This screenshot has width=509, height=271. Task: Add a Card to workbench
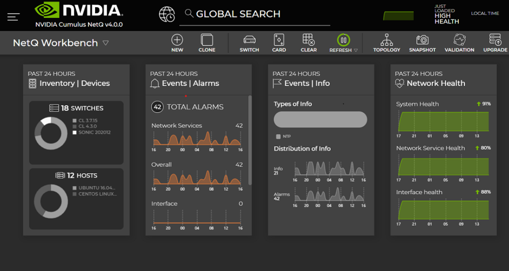[x=279, y=43]
